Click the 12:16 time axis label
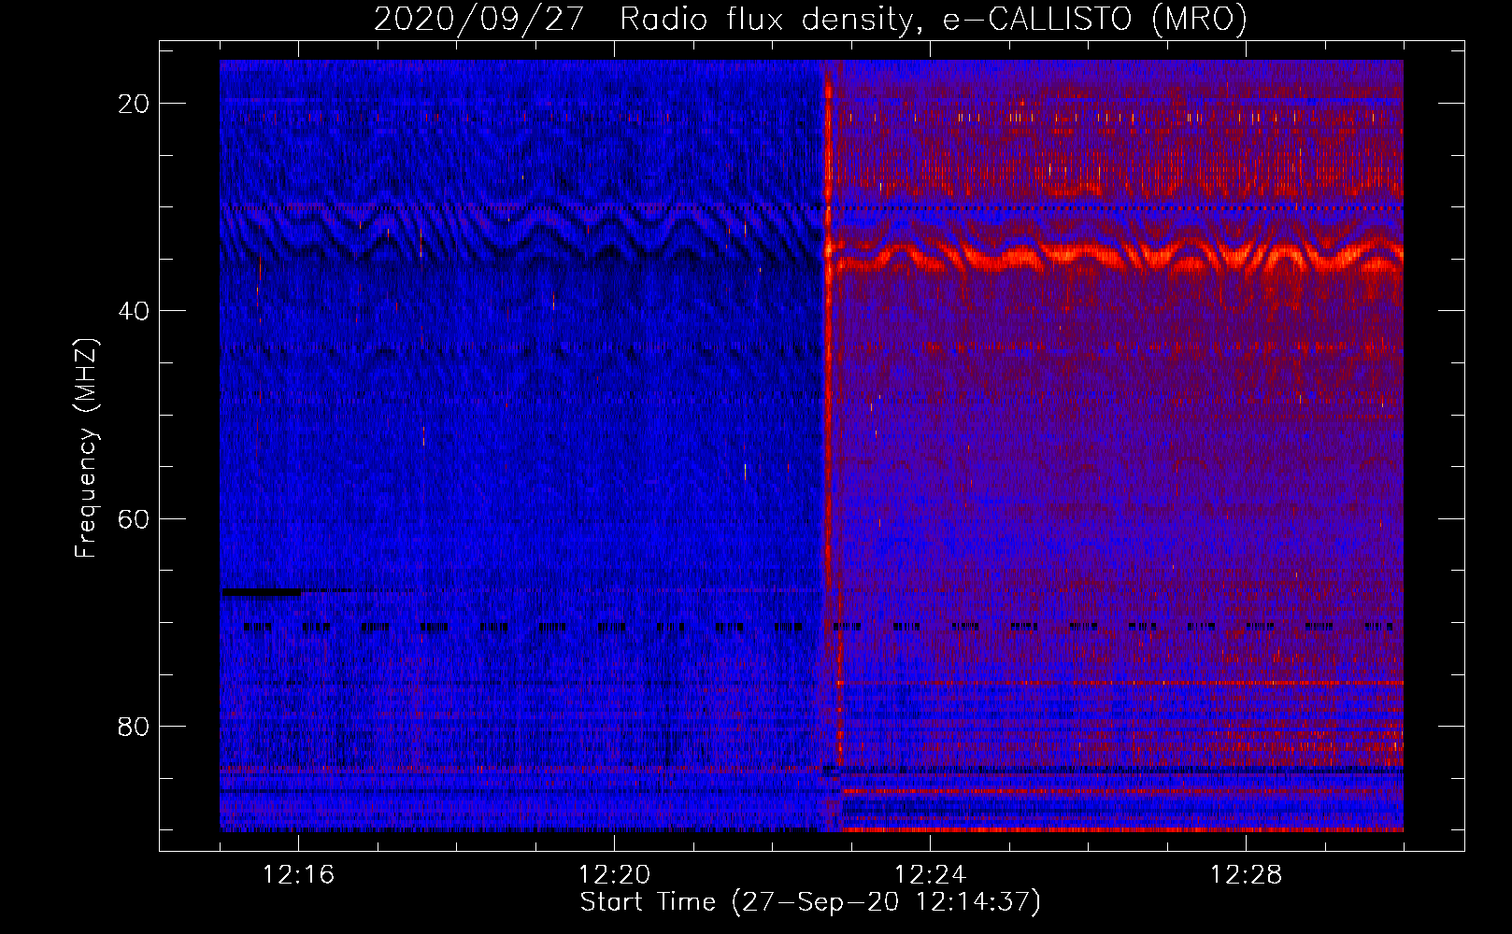This screenshot has width=1512, height=934. 299,875
